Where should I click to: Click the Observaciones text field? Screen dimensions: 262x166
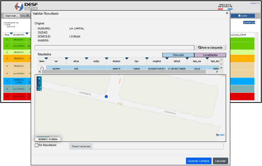coord(157,146)
